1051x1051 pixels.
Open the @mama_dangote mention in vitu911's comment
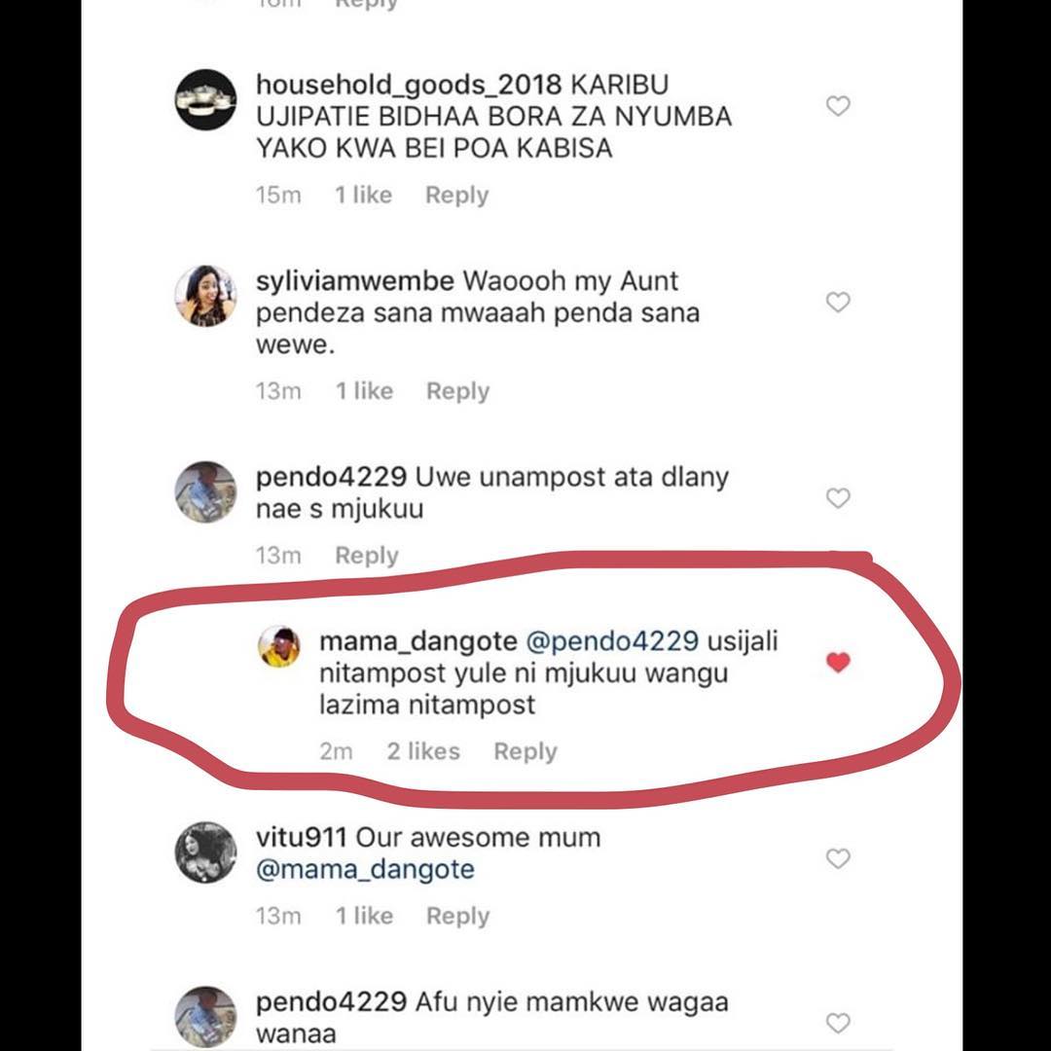365,869
